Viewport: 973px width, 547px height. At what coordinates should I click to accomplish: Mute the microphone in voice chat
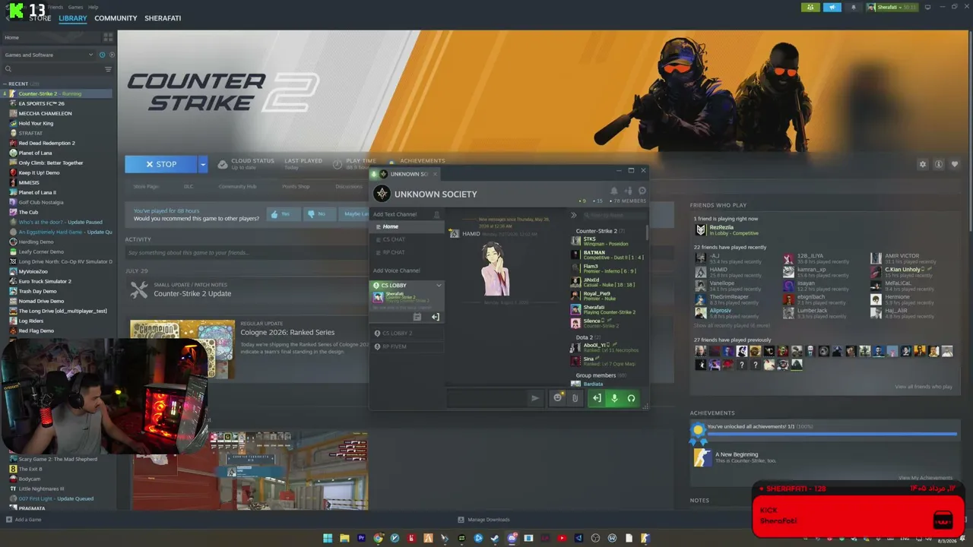click(614, 398)
